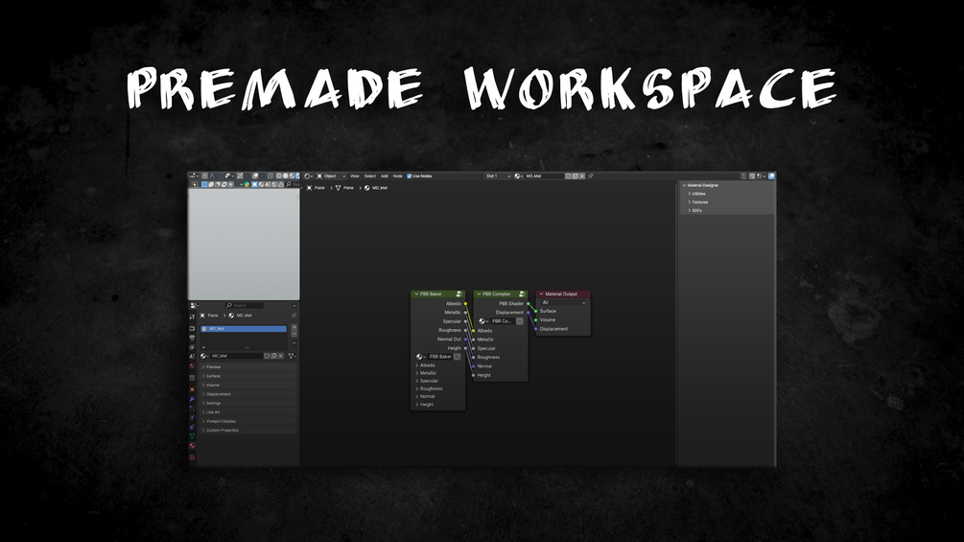Open the All target dropdown in Material Output
Image resolution: width=964 pixels, height=542 pixels.
(564, 303)
